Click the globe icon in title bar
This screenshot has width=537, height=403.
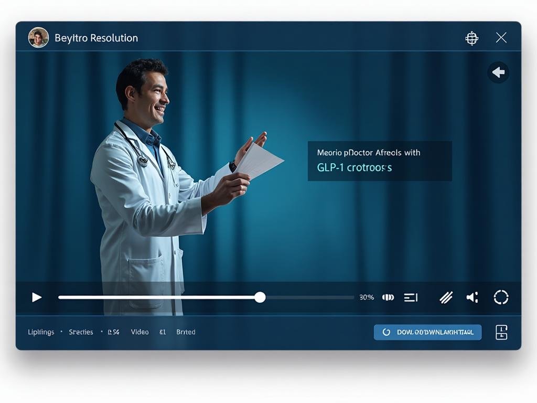(x=472, y=38)
